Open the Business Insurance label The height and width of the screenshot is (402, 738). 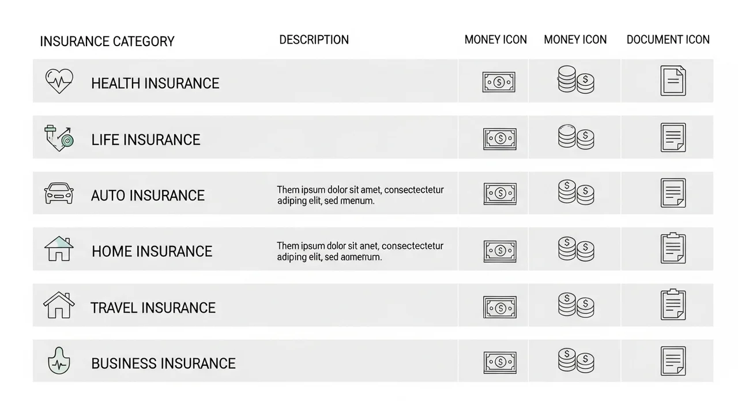163,363
